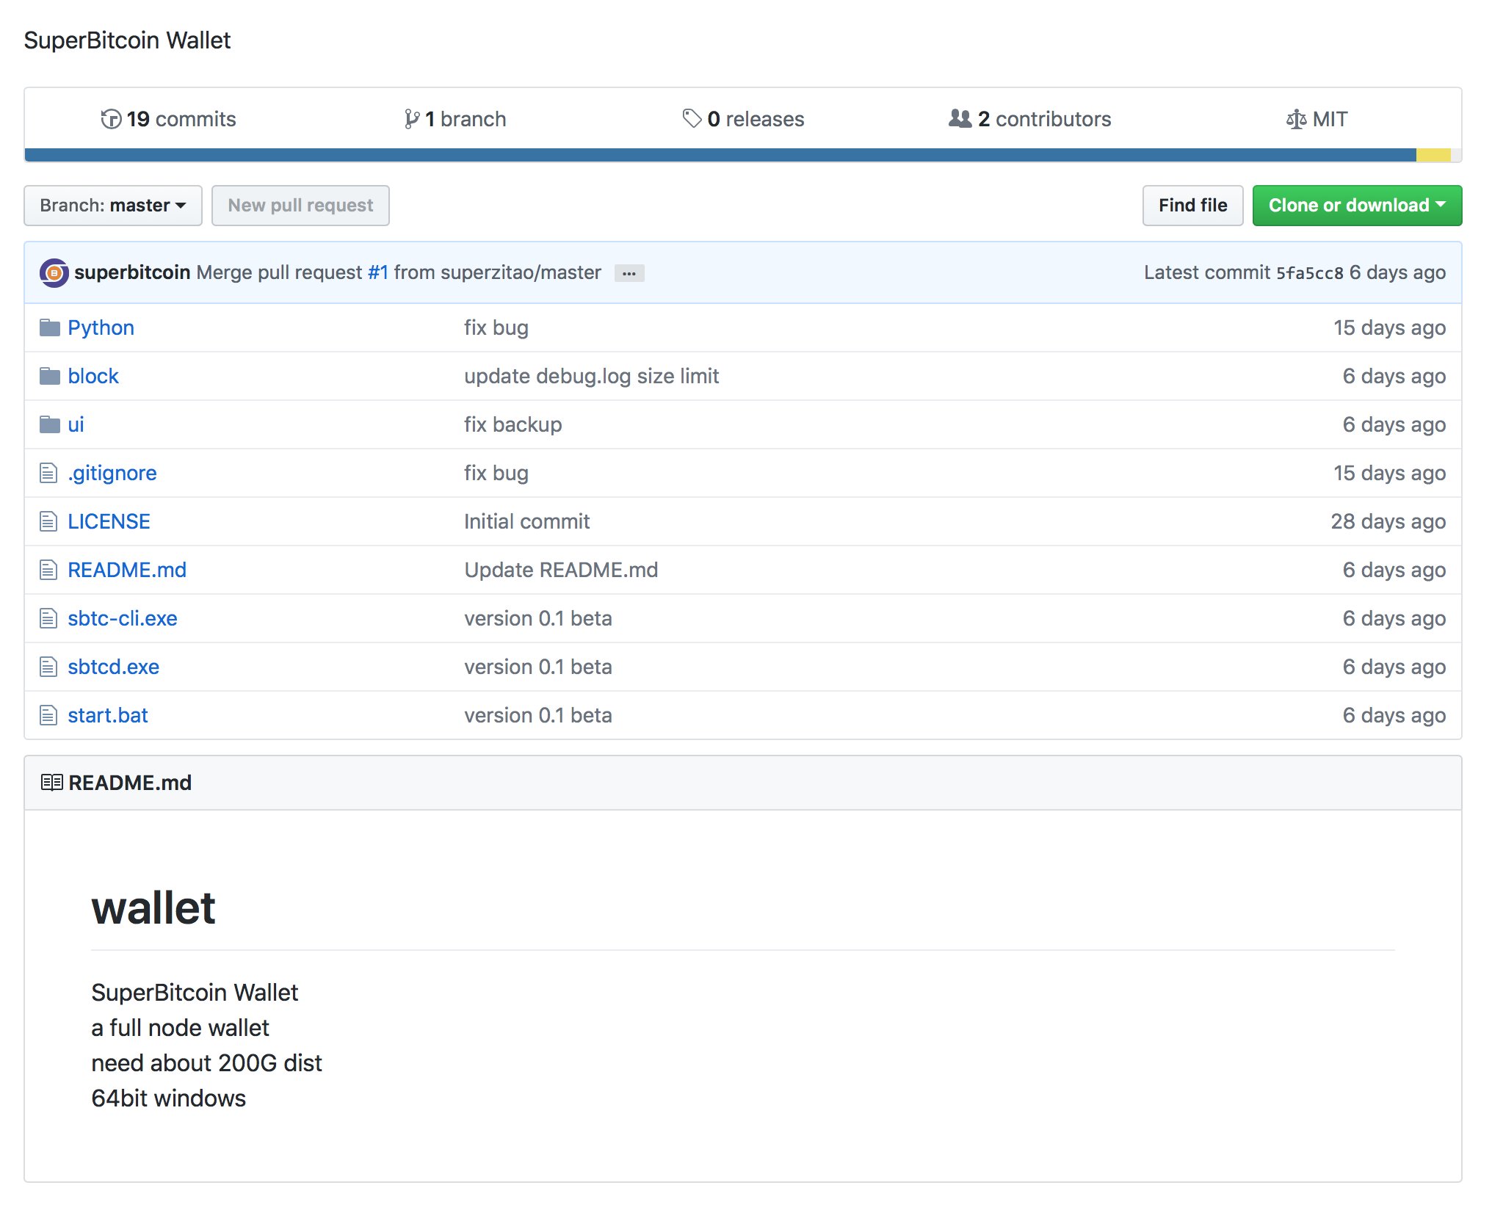Screen dimensions: 1492x1210
Task: Click the document icon next to sbtcd.exe
Action: tap(48, 667)
